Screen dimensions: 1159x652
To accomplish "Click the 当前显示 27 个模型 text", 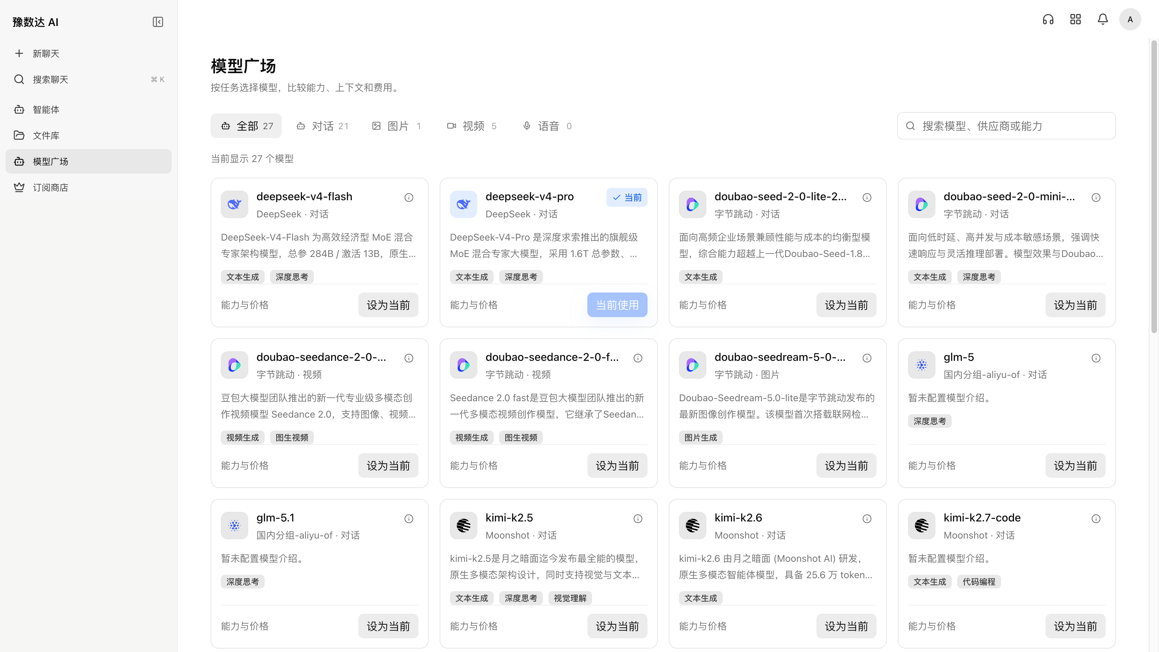I will [x=252, y=158].
